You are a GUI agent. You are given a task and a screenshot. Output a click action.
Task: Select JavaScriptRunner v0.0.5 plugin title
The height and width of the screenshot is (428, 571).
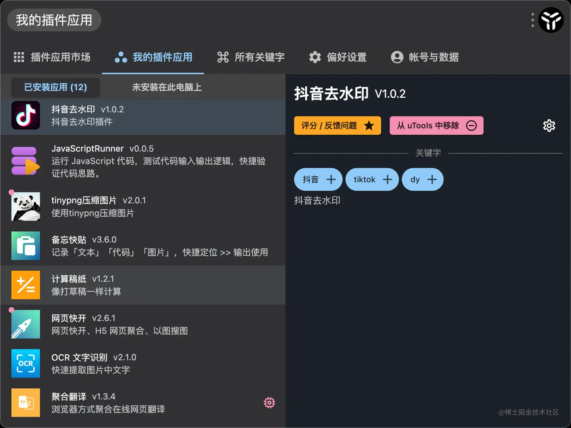[103, 148]
